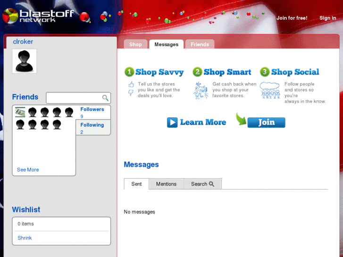Click the cash back figure illustration
Image resolution: width=343 pixels, height=257 pixels.
tap(201, 91)
